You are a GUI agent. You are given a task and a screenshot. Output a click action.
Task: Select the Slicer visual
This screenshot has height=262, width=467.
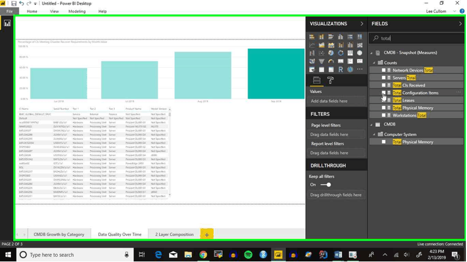tap(312, 69)
